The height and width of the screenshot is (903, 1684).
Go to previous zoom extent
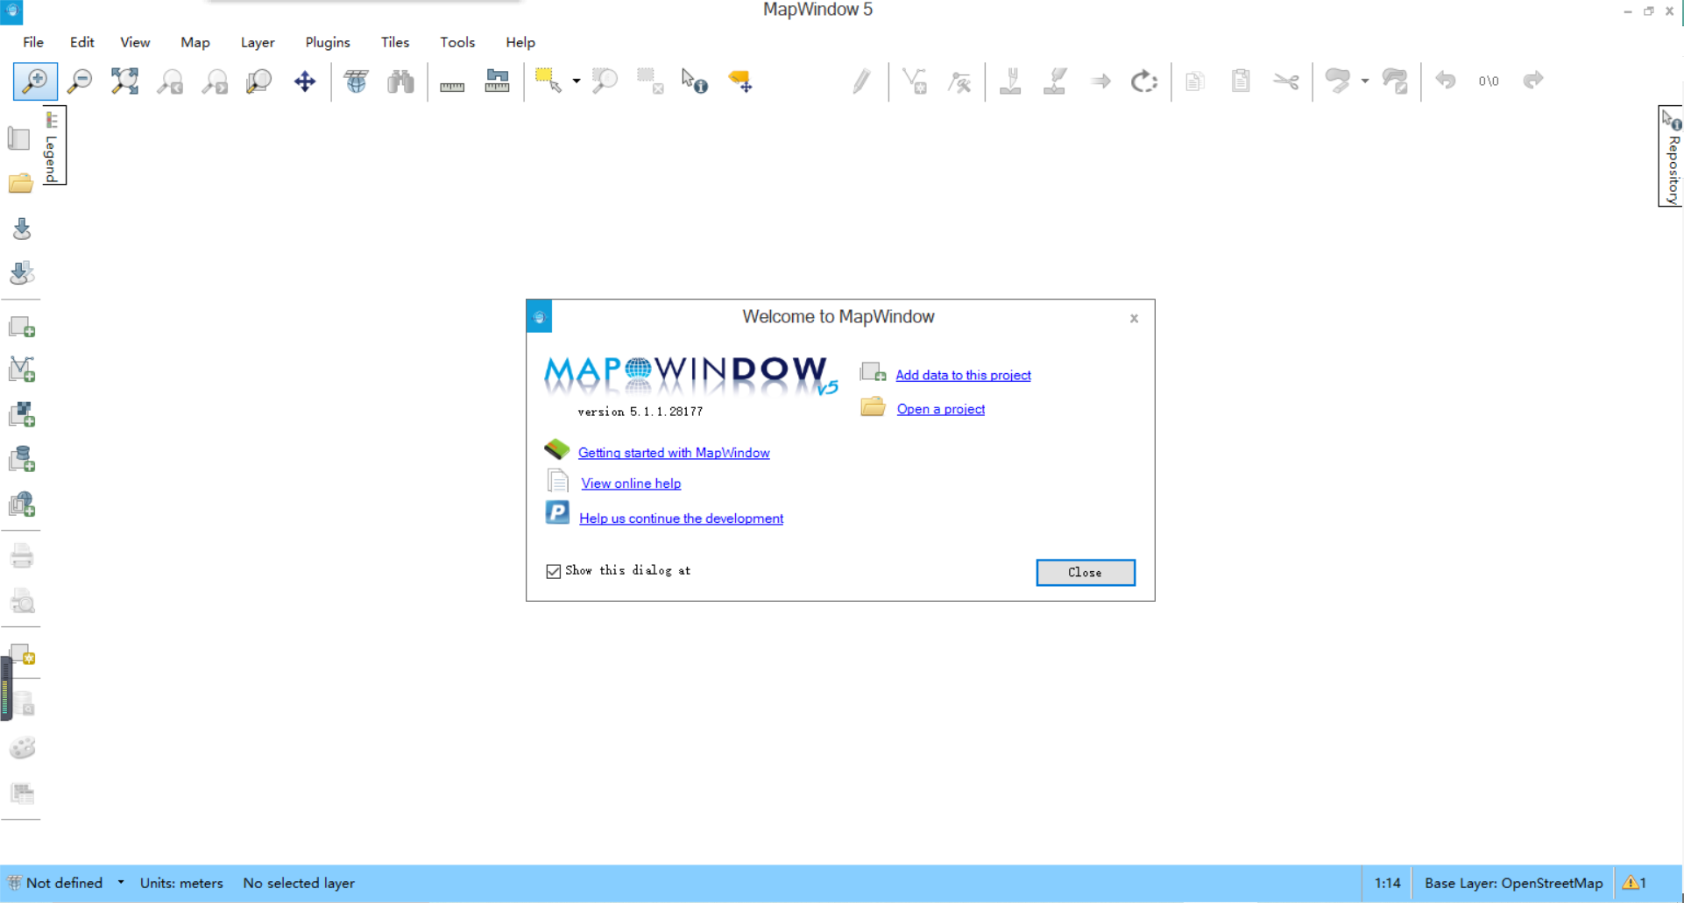[170, 81]
